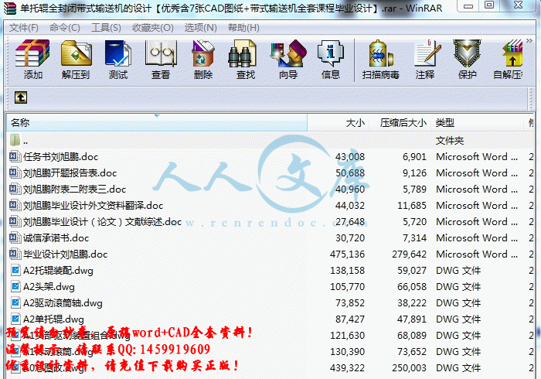Open the Commands (命令) menu

pyautogui.click(x=64, y=28)
